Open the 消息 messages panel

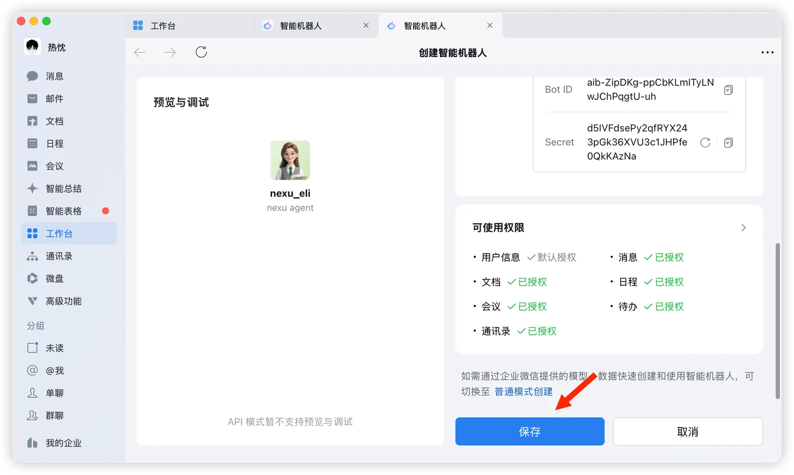click(53, 76)
